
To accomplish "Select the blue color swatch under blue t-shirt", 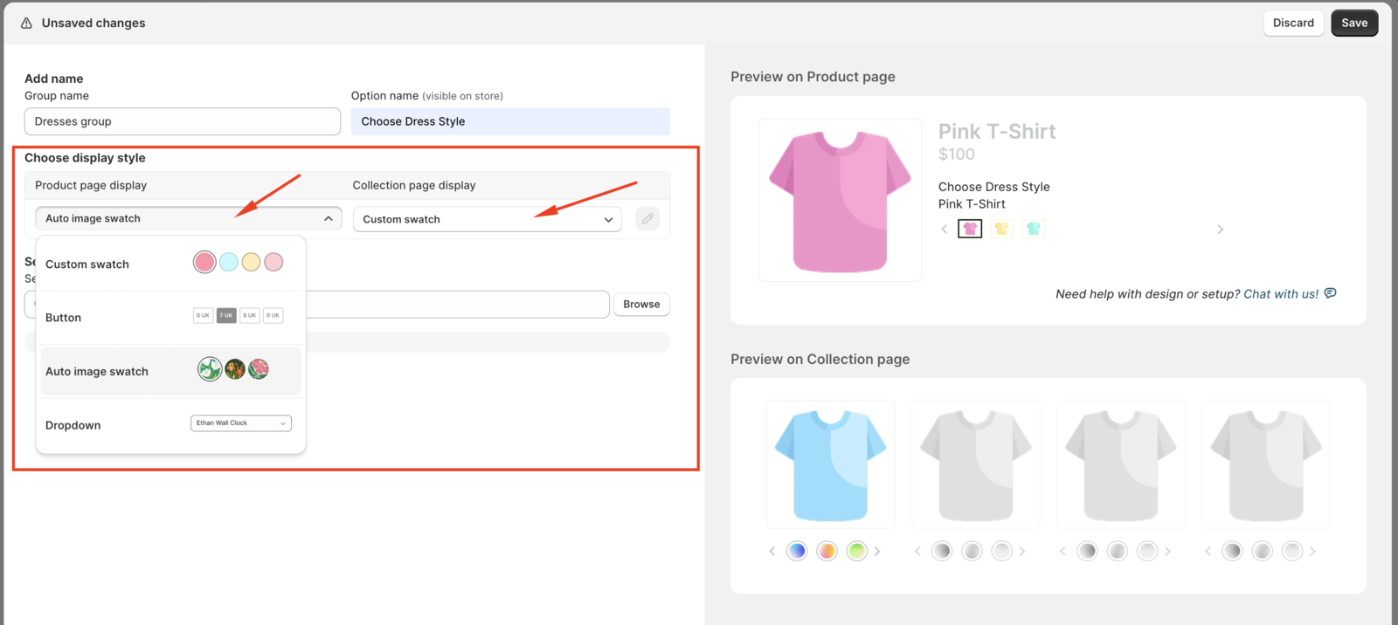I will pos(797,551).
